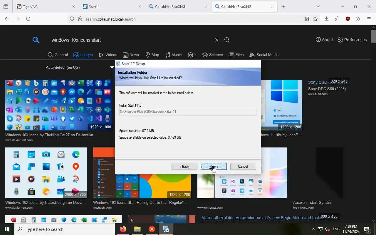
Task: Open File Explorer from the taskbar
Action: click(137, 229)
